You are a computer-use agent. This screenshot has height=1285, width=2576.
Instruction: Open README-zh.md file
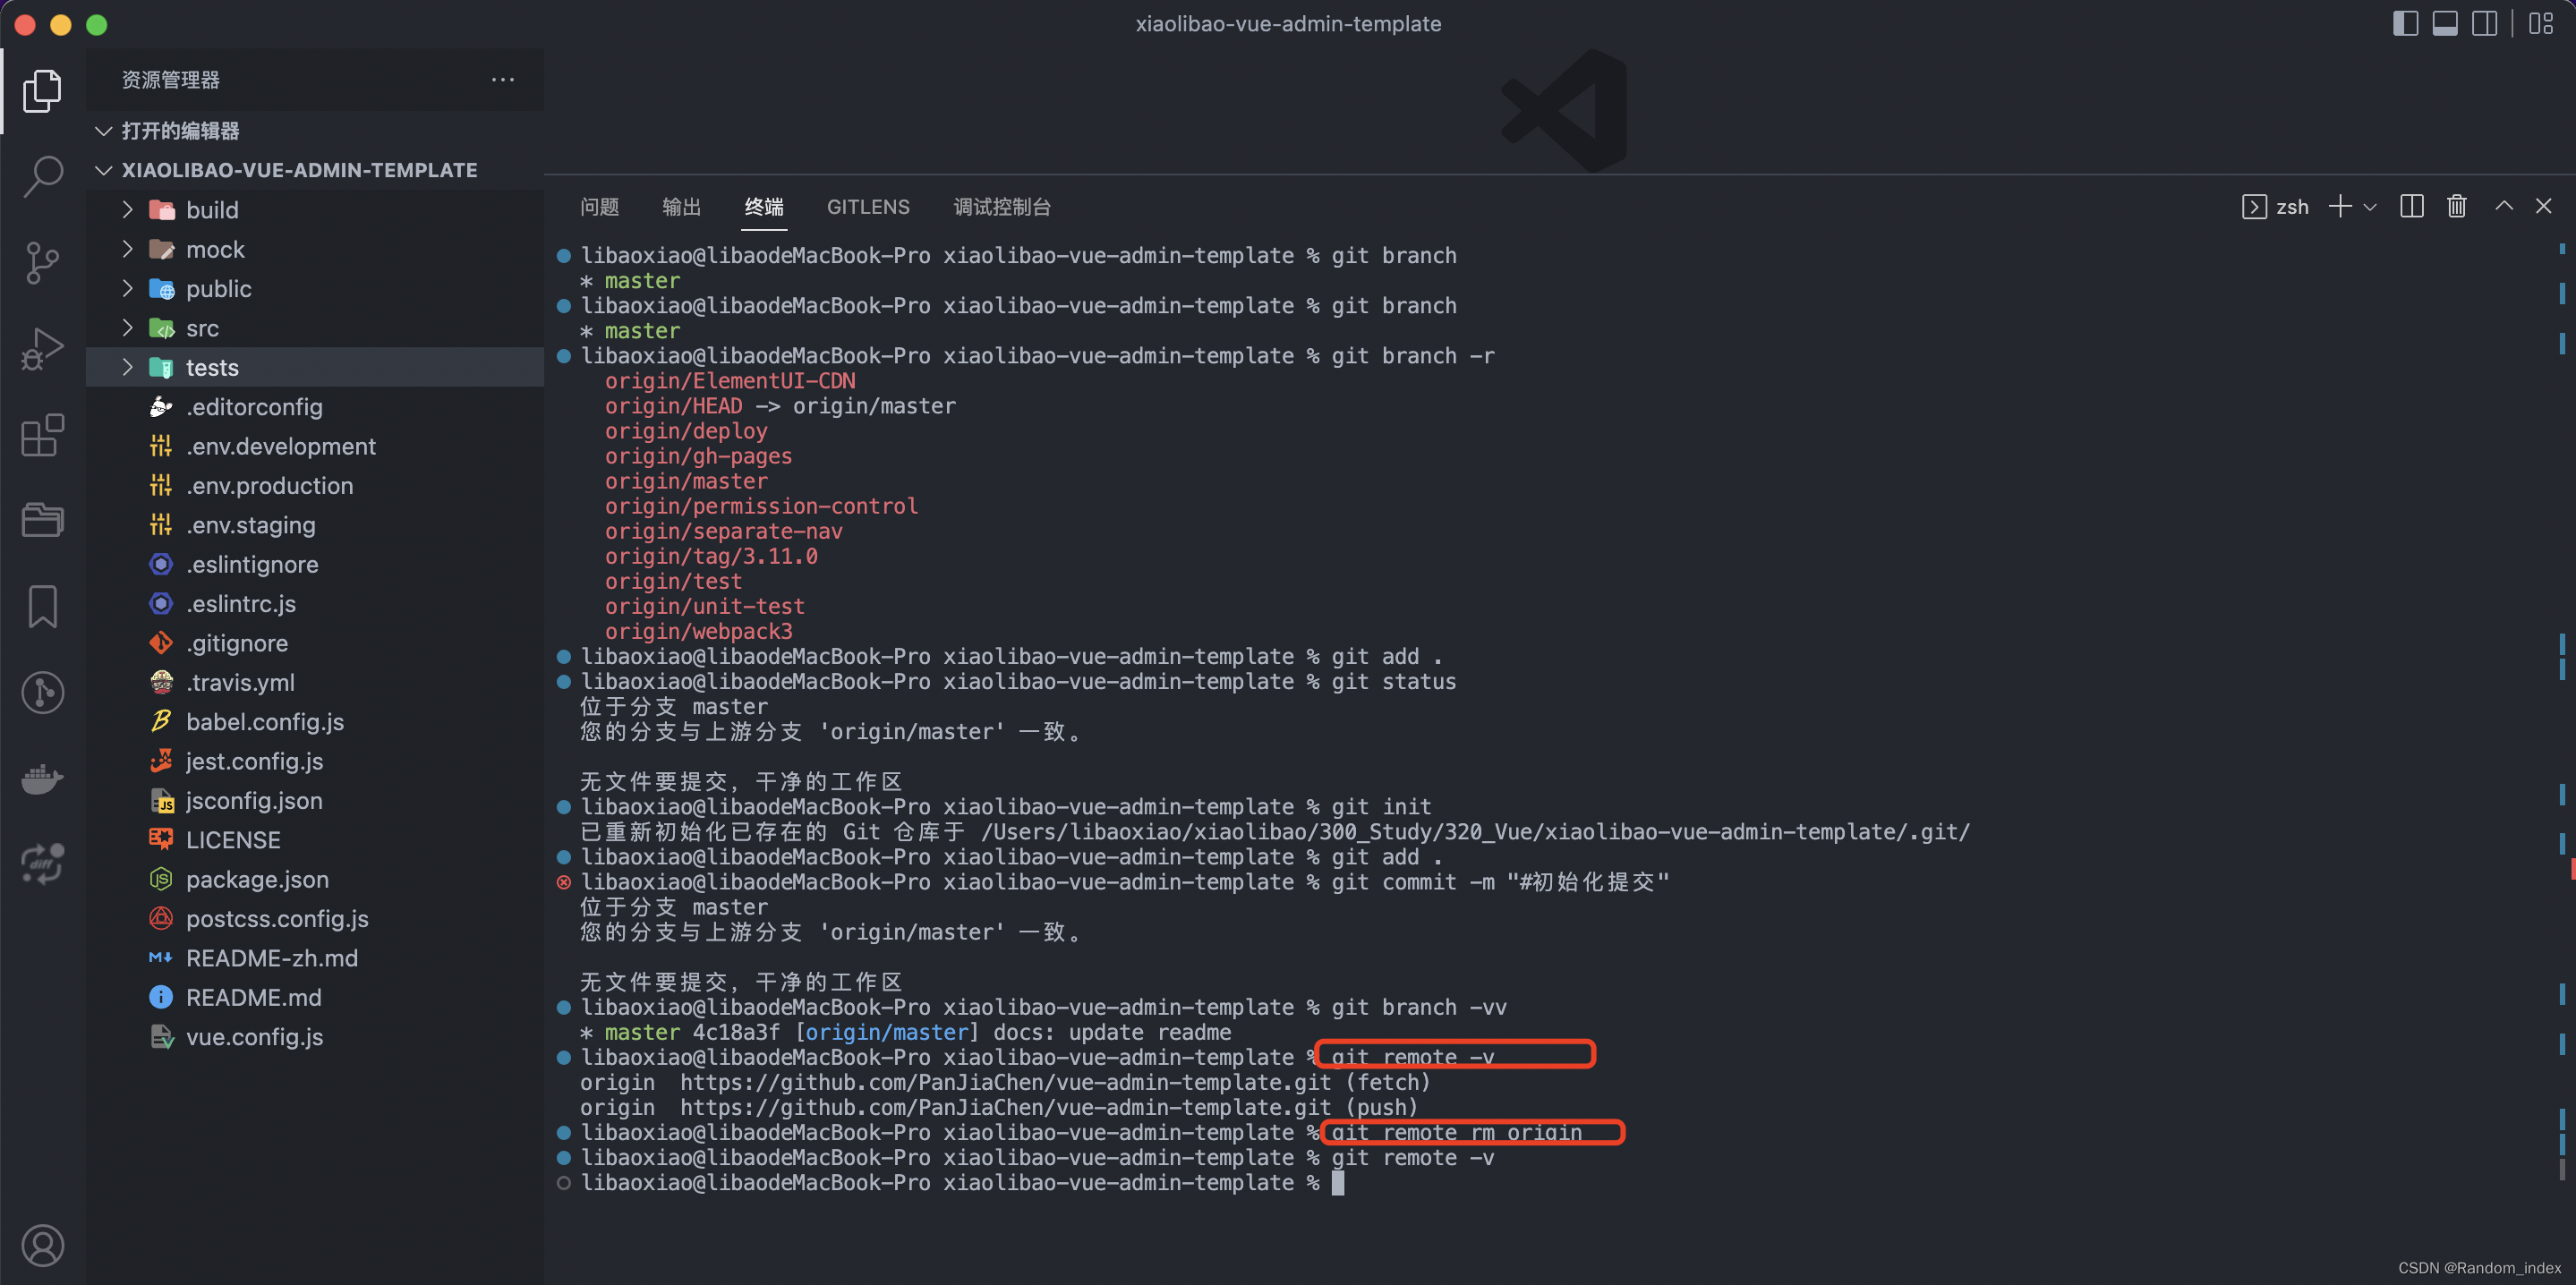[315, 958]
